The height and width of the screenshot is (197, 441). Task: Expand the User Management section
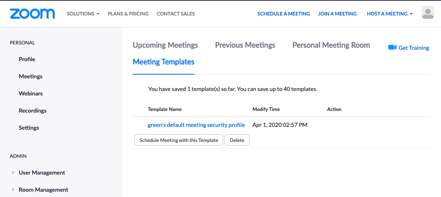pyautogui.click(x=42, y=173)
